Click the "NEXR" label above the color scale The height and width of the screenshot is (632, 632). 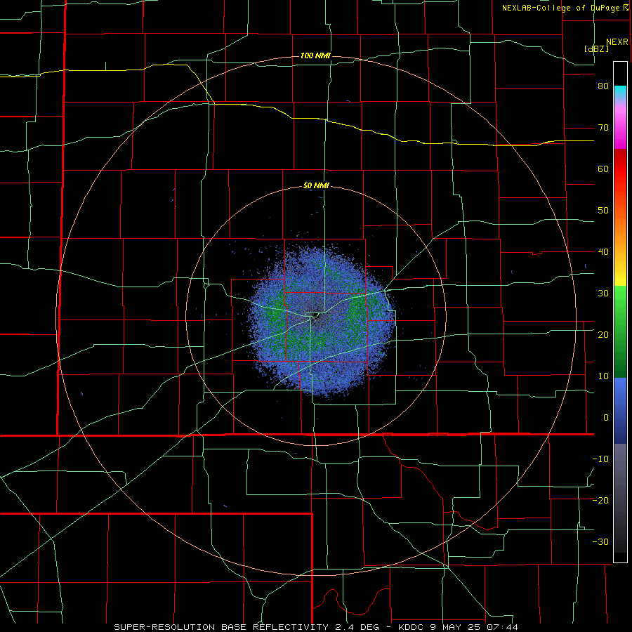617,42
